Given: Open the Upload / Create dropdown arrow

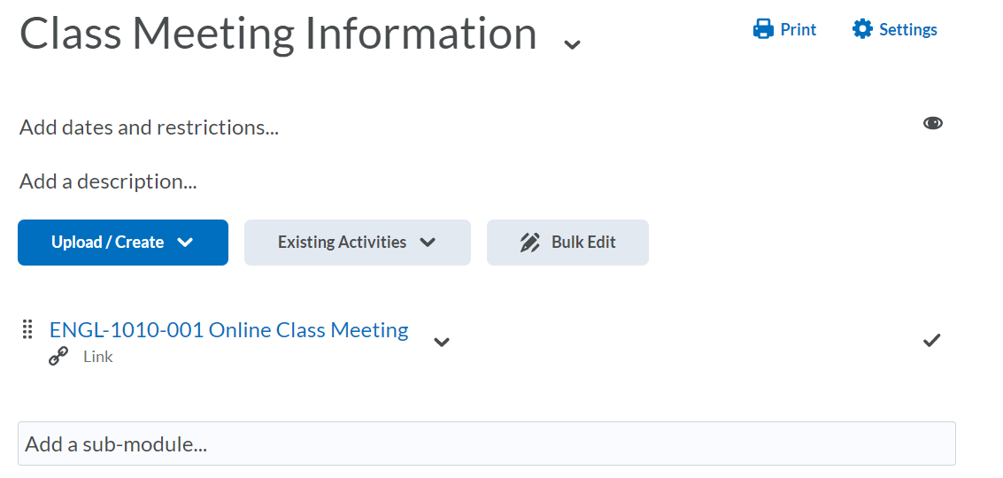Looking at the screenshot, I should coord(185,243).
